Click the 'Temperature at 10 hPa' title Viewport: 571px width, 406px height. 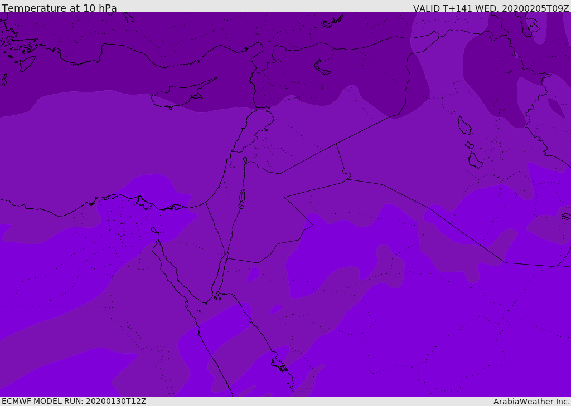pyautogui.click(x=59, y=8)
